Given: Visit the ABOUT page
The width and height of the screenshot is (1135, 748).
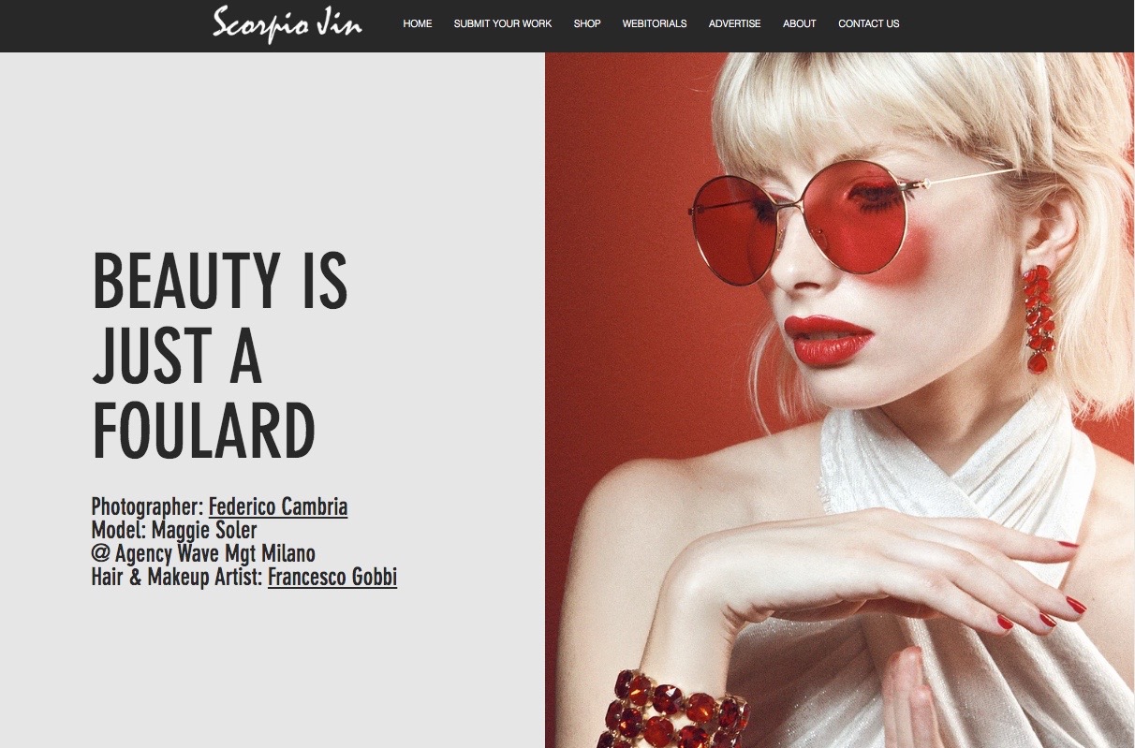Looking at the screenshot, I should [800, 23].
